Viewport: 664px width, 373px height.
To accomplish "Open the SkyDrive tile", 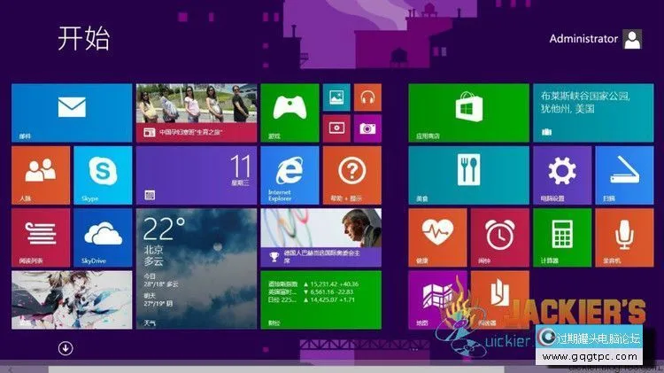I will pos(102,237).
